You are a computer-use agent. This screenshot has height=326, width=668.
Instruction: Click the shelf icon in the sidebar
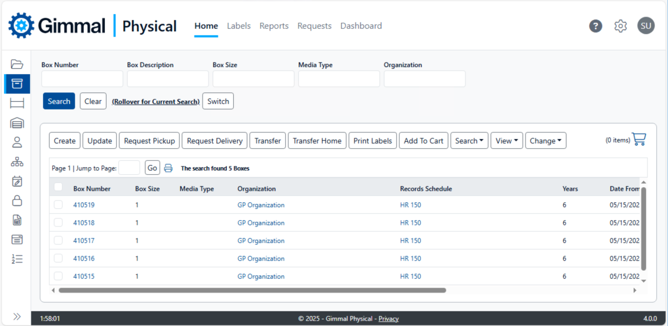pyautogui.click(x=17, y=104)
